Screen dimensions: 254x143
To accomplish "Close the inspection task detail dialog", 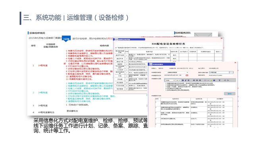I will (x=221, y=38).
